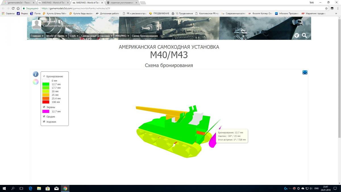Expand the Самоходные установки dropdown menu
Viewport: 341px width, 192px height.
97,36
